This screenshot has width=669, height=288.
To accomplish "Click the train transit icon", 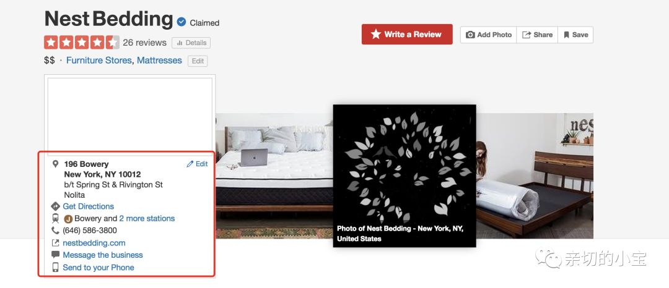I will (x=55, y=218).
